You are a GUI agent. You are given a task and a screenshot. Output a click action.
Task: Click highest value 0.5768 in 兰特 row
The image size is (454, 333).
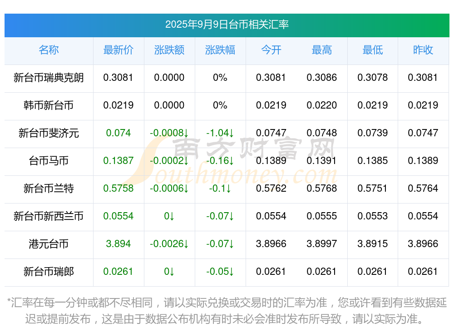click(322, 188)
